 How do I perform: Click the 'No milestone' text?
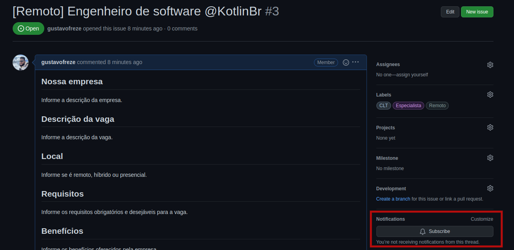click(390, 169)
